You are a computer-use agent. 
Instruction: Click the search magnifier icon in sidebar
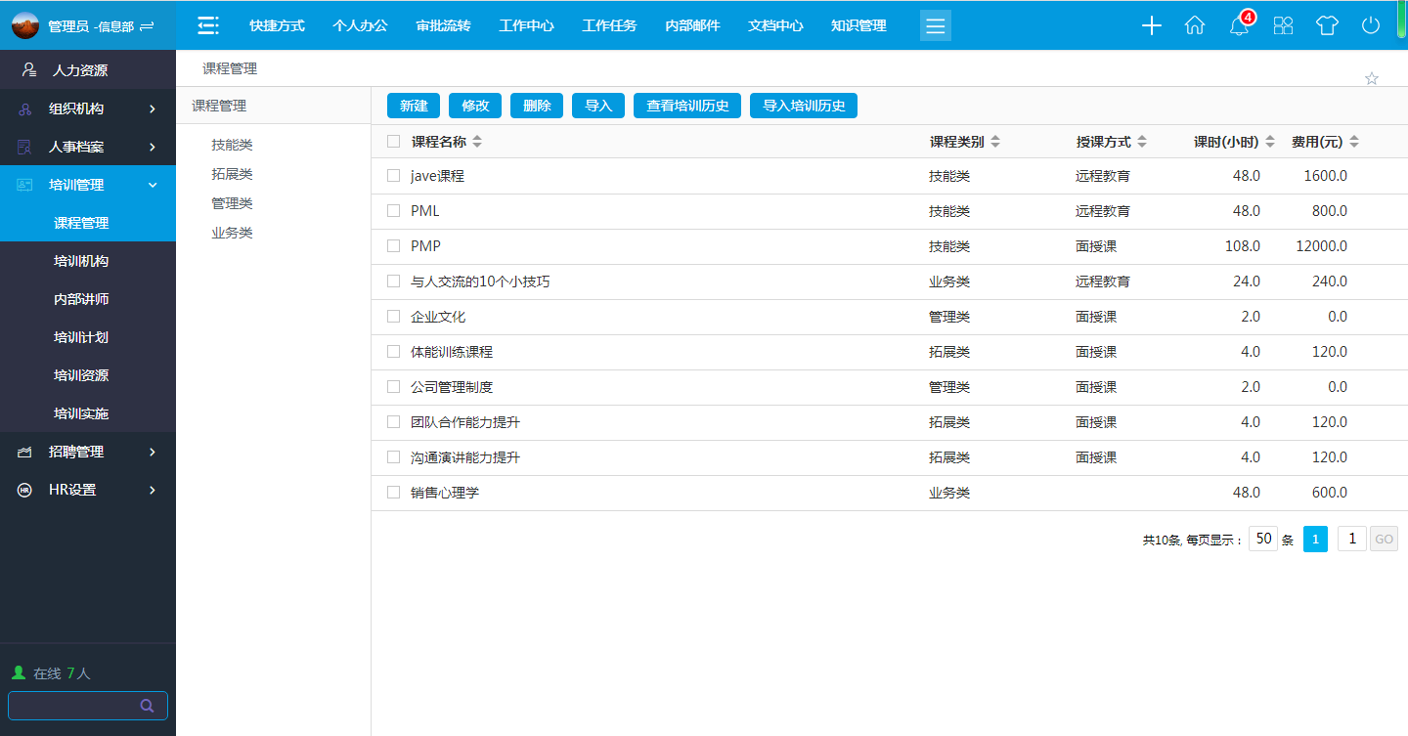point(148,706)
